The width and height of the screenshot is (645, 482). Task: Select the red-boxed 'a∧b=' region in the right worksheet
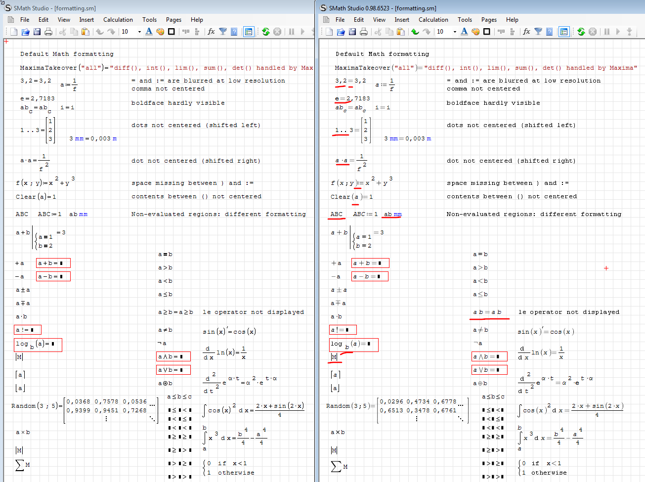pyautogui.click(x=489, y=356)
